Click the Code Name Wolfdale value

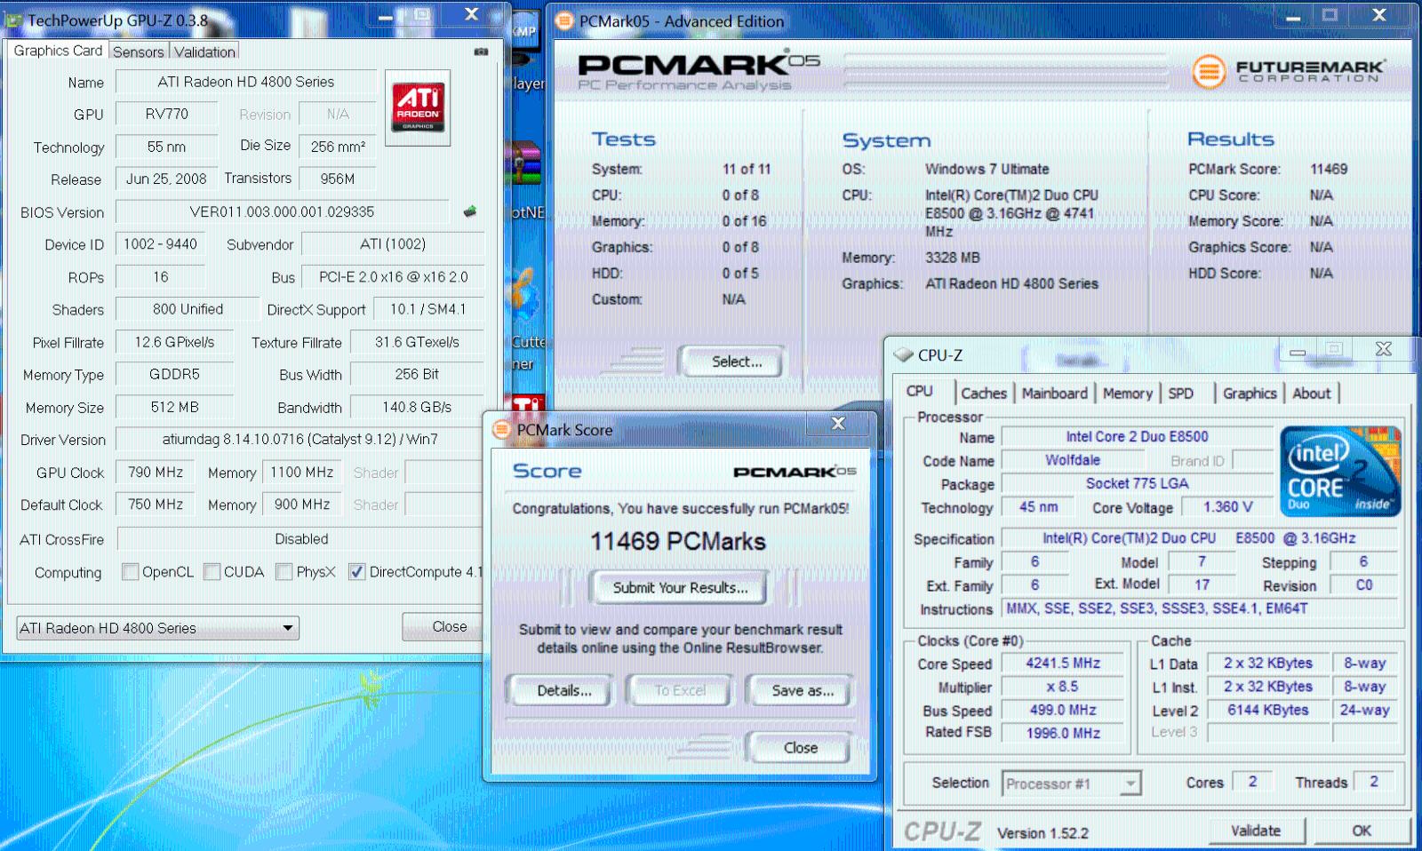click(x=1073, y=460)
